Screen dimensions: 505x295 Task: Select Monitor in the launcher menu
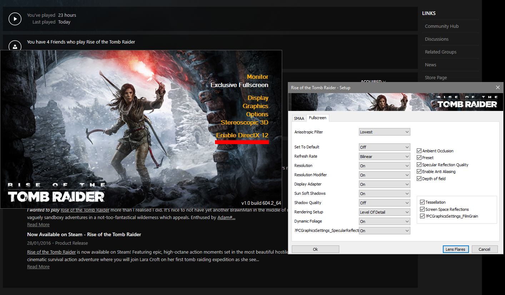(x=257, y=77)
